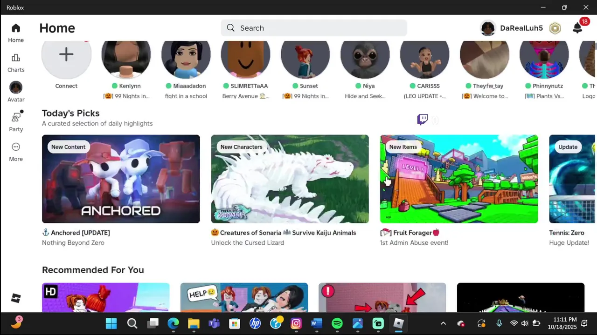
Task: Open the Avatar editor from the sidebar
Action: pos(15,93)
